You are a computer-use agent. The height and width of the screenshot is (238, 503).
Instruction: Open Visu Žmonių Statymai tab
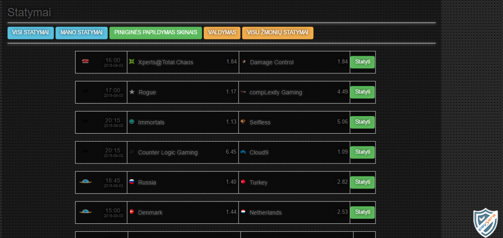click(277, 33)
